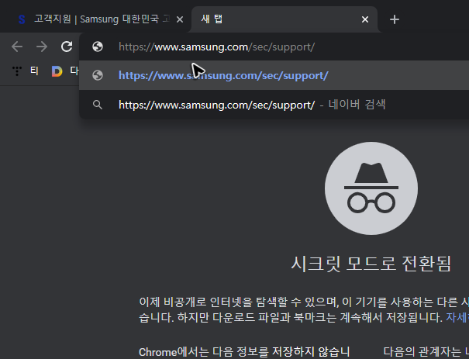Click globe icon in the address bar
This screenshot has width=469, height=359.
pyautogui.click(x=98, y=47)
